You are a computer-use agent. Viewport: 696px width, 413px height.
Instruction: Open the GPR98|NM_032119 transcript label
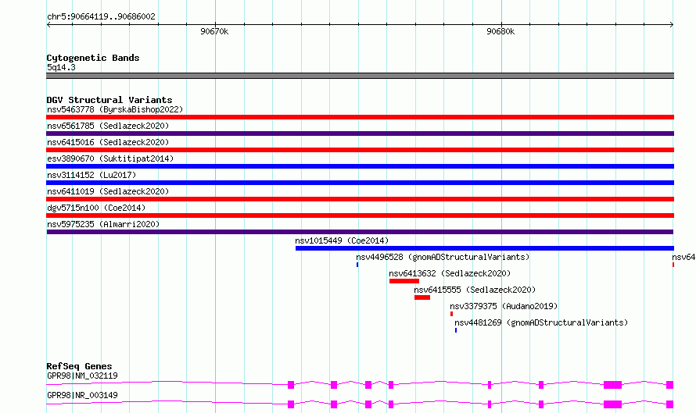[x=82, y=376]
